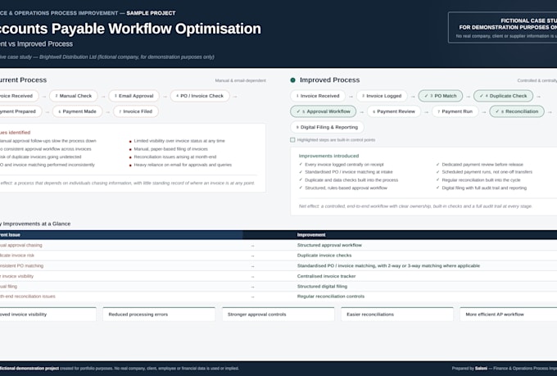Click 'Standardised PO / invoice matching at intake'

tap(349, 172)
